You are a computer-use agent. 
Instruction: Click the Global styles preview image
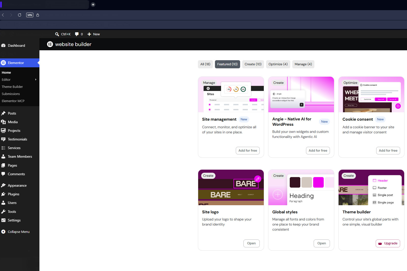click(301, 187)
